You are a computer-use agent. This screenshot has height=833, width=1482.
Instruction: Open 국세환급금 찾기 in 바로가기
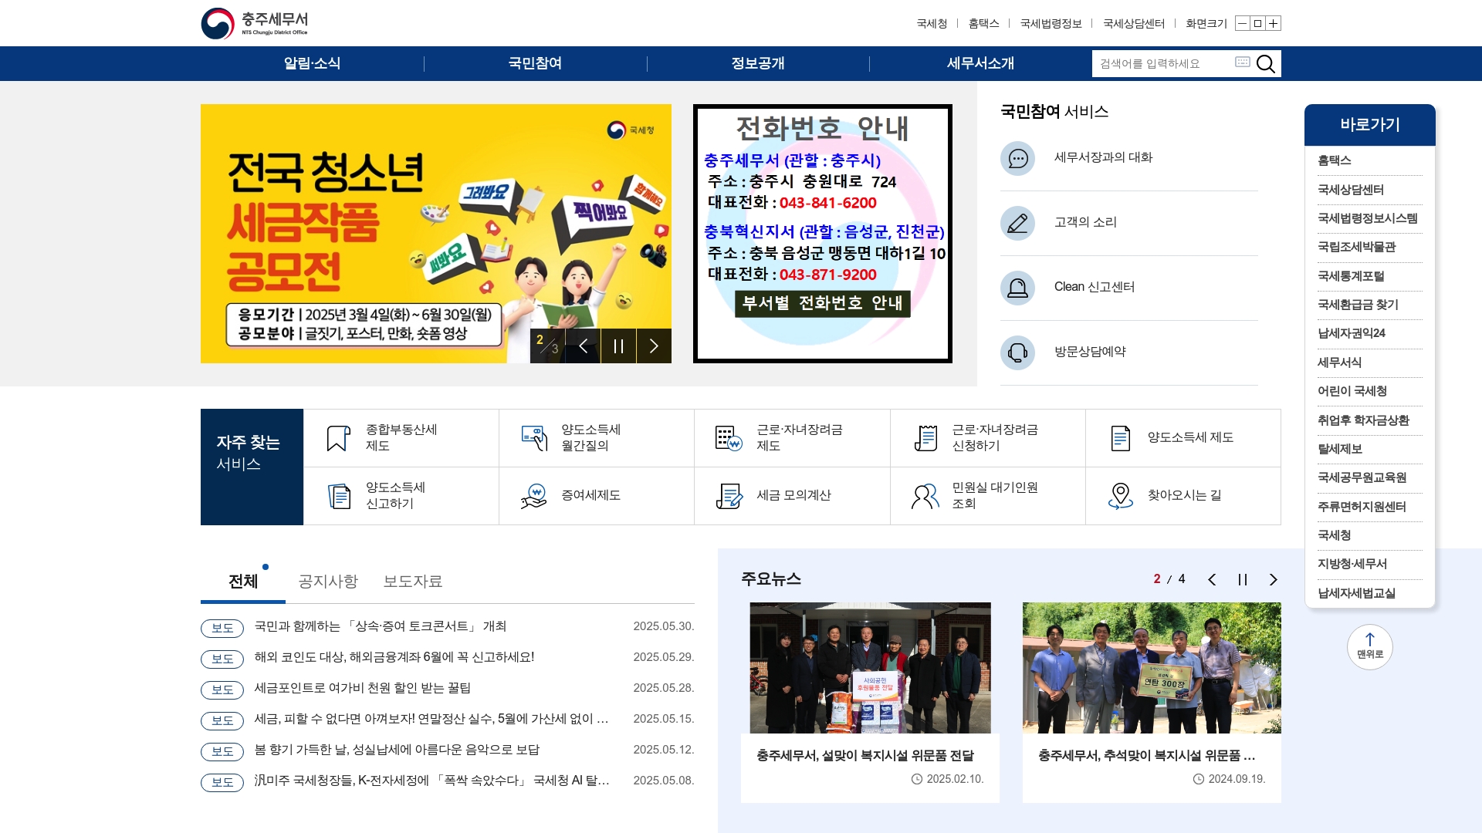click(1358, 305)
